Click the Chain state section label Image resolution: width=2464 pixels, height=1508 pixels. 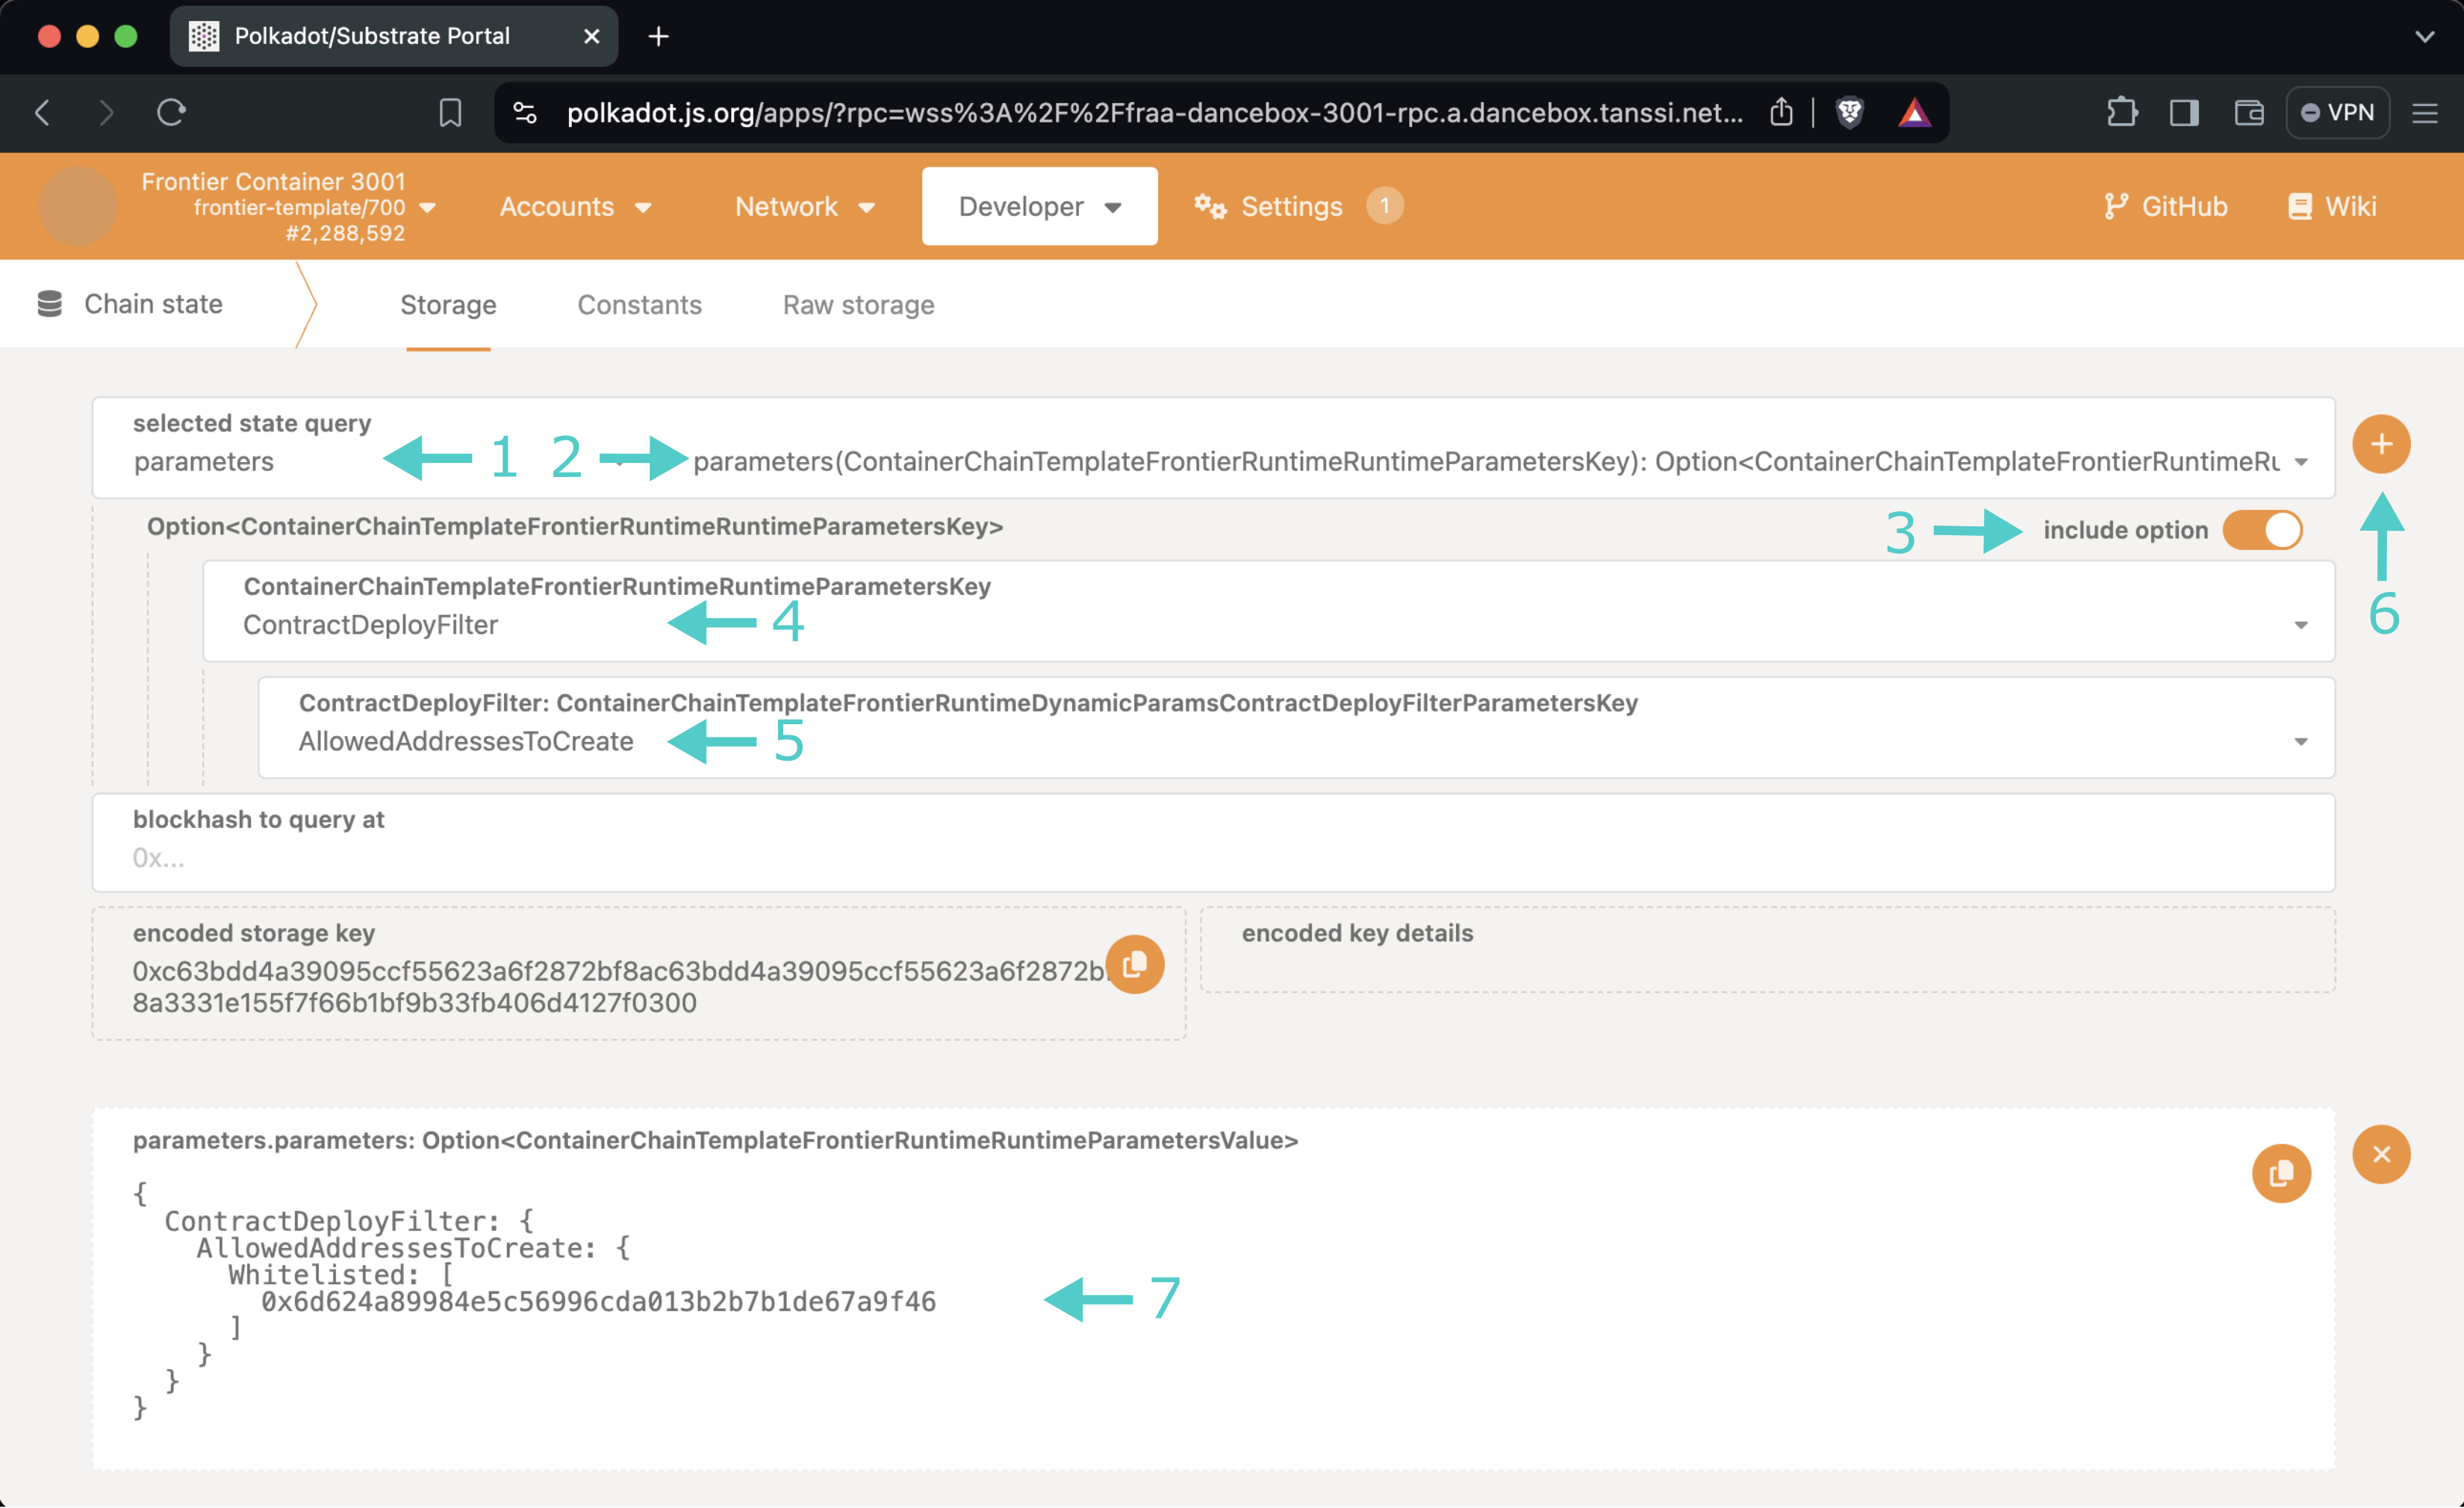[153, 304]
